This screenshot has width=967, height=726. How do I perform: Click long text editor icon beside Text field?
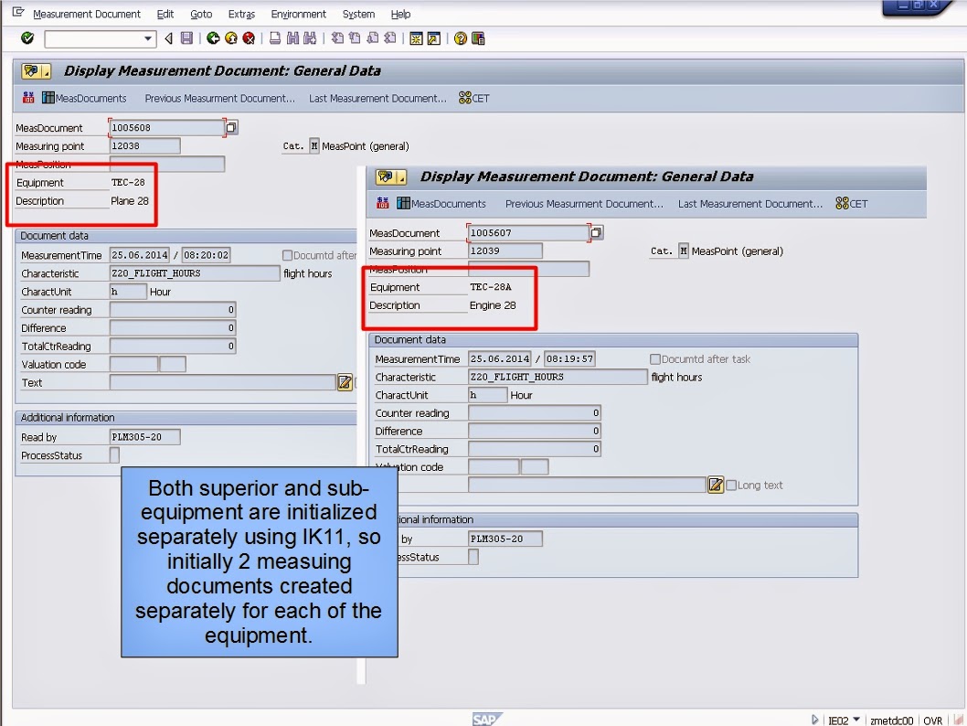pyautogui.click(x=345, y=382)
